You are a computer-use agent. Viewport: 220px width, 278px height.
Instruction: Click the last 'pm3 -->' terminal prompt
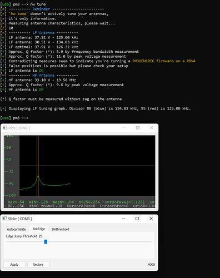(x=21, y=118)
